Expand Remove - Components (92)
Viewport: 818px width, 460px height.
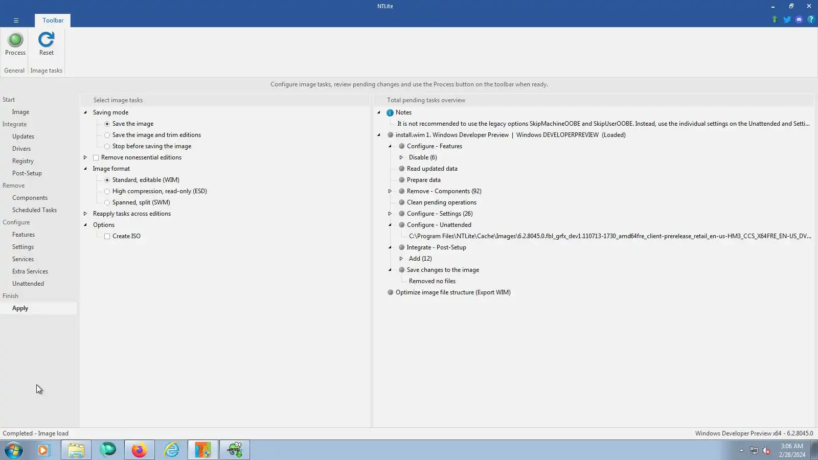[390, 191]
